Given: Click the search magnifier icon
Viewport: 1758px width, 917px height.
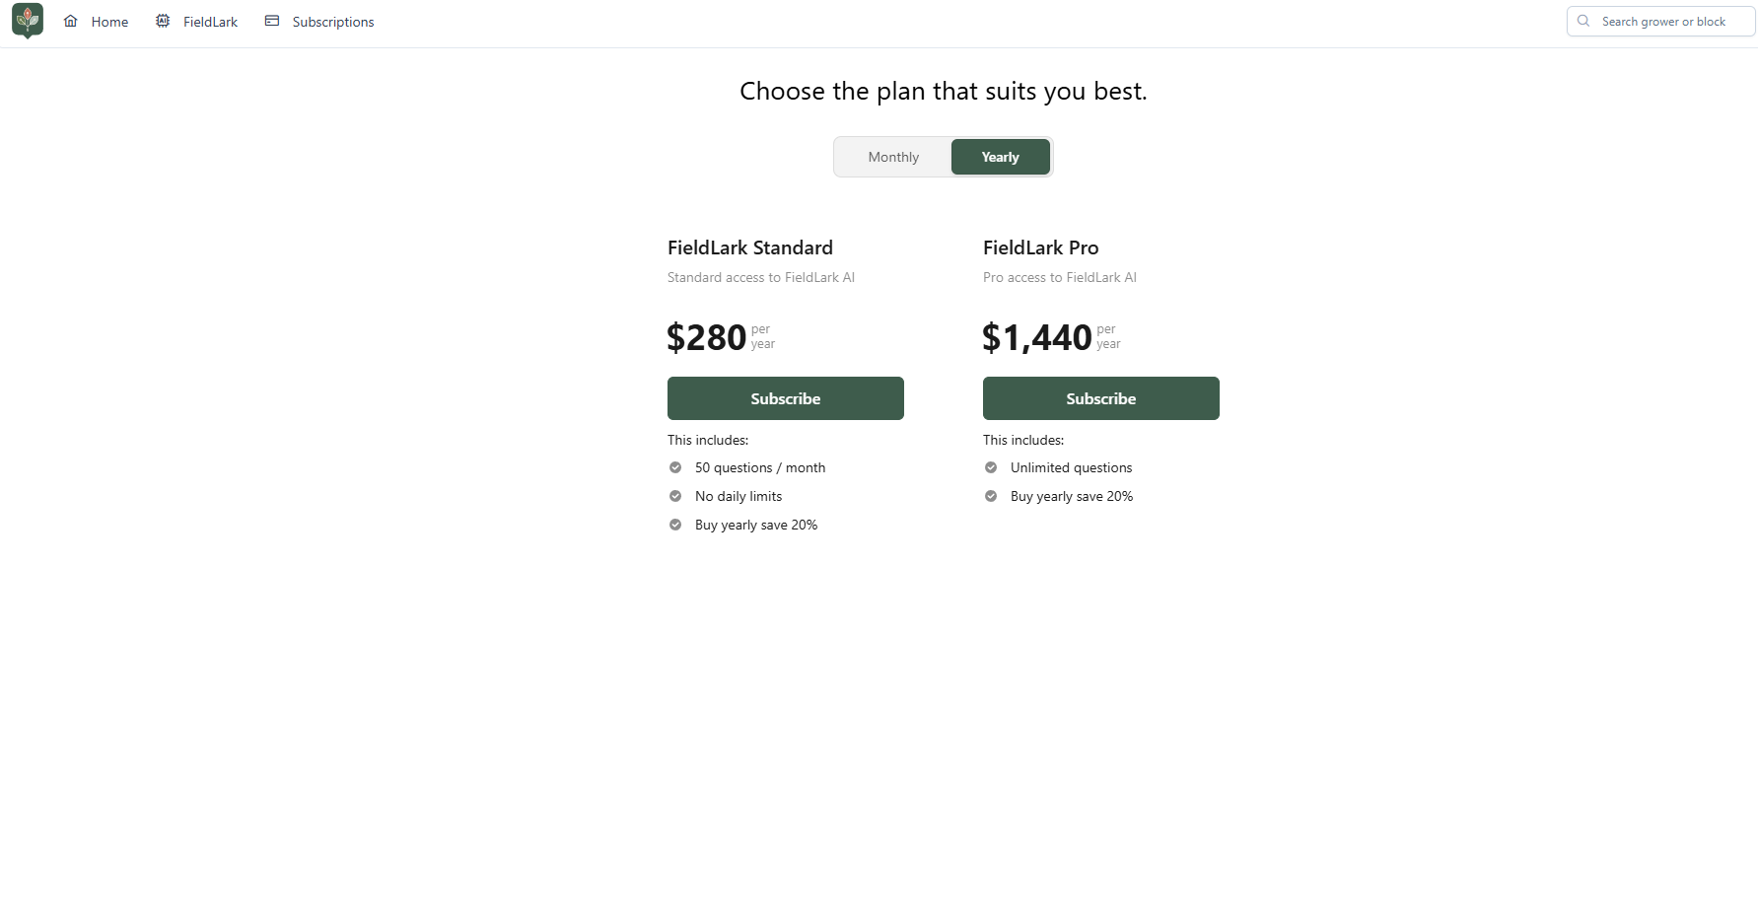Looking at the screenshot, I should click(1583, 21).
